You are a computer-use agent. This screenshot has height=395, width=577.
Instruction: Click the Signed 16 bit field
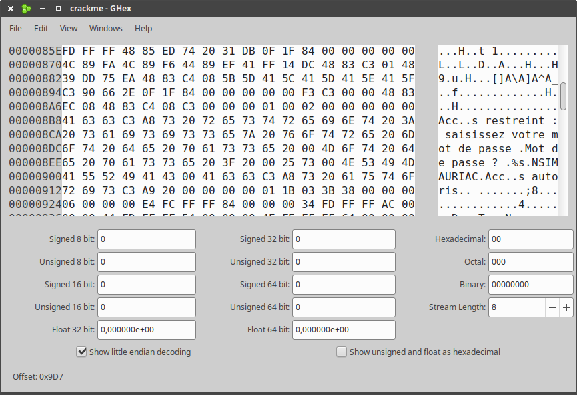point(147,285)
